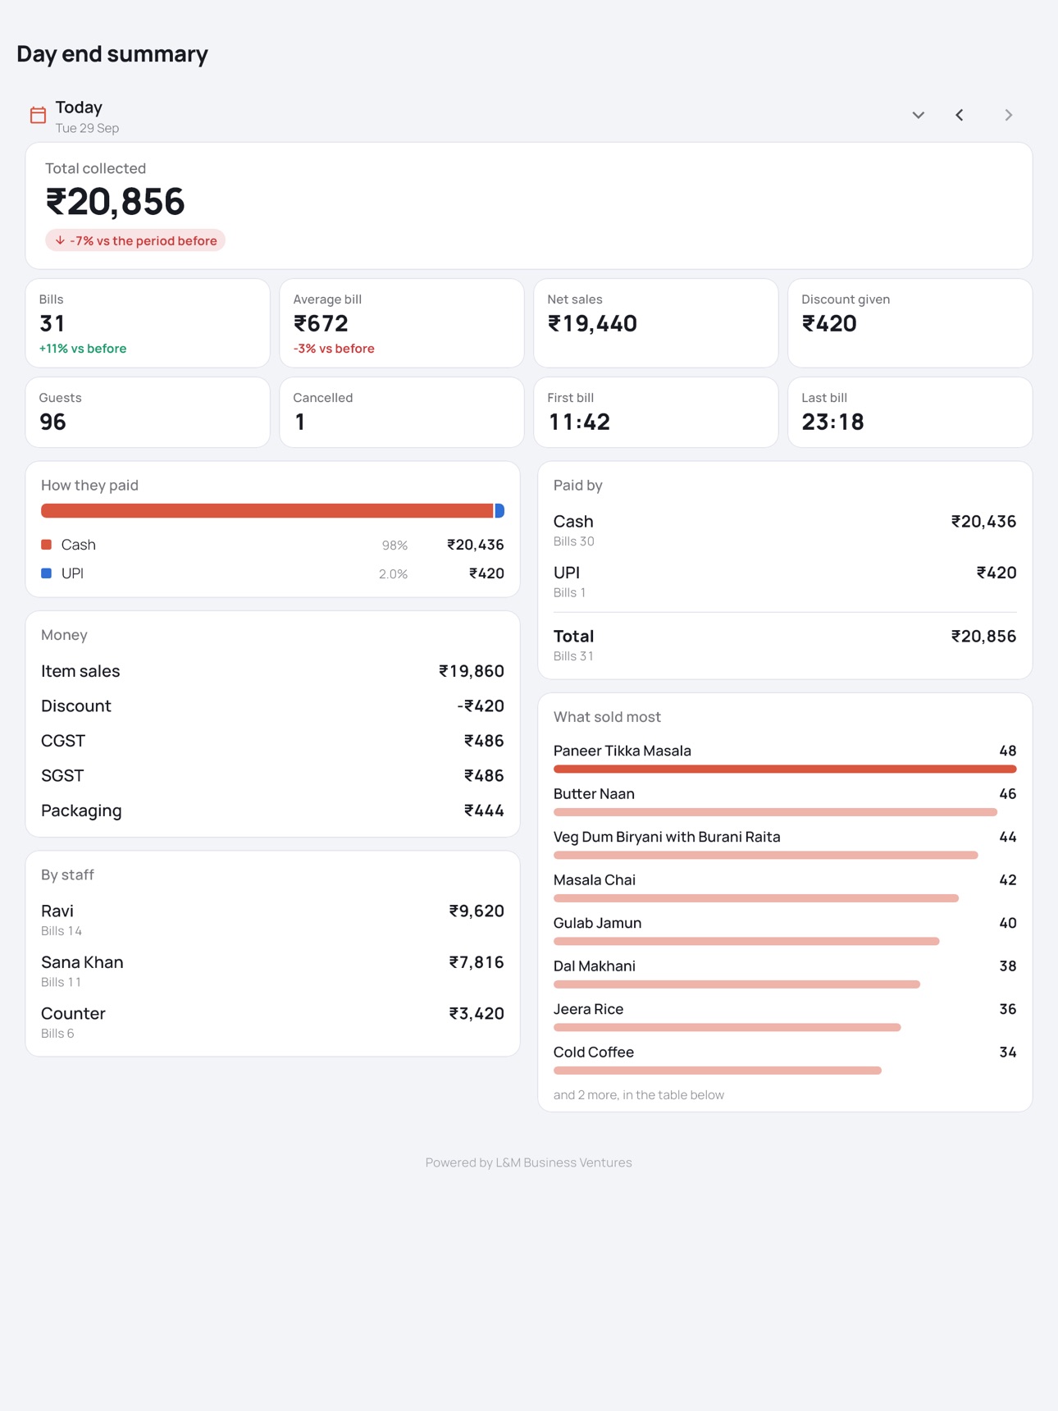Image resolution: width=1058 pixels, height=1411 pixels.
Task: Select the Item sales amount ₹19,860
Action: coord(472,671)
